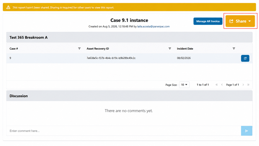The width and height of the screenshot is (259, 146).
Task: Select the row for case 9
Action: click(x=129, y=58)
